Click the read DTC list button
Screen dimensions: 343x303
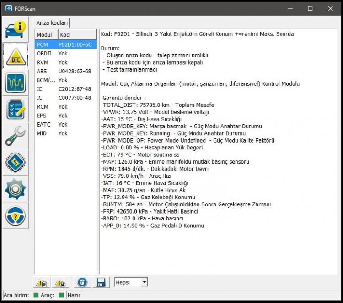pos(42,282)
